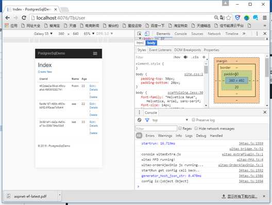Select the Styles pane tab
Image resolution: width=272 pixels, height=205 pixels.
tap(142, 50)
